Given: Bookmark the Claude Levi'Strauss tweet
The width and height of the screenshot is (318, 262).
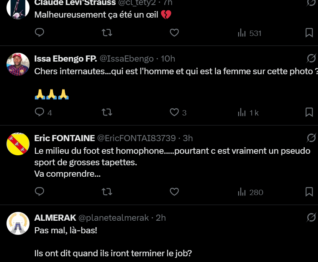Looking at the screenshot, I should pyautogui.click(x=309, y=33).
